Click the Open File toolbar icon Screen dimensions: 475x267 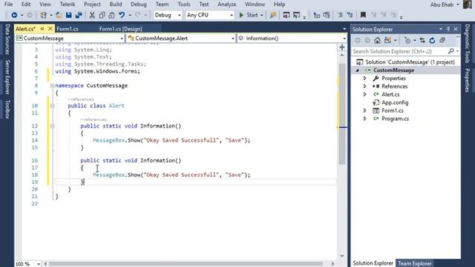pos(59,15)
